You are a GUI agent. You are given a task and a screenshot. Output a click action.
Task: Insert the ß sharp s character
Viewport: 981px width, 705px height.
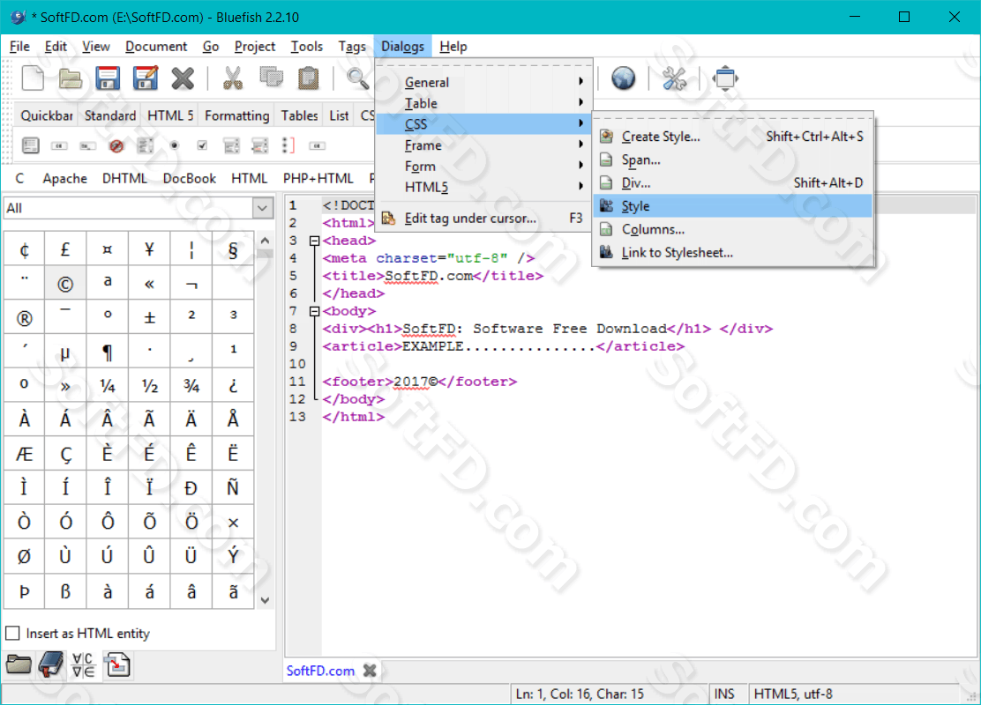[x=65, y=590]
